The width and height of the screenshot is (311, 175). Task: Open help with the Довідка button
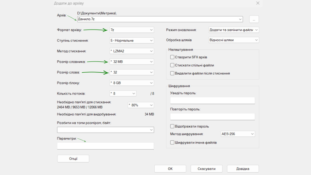pyautogui.click(x=243, y=169)
